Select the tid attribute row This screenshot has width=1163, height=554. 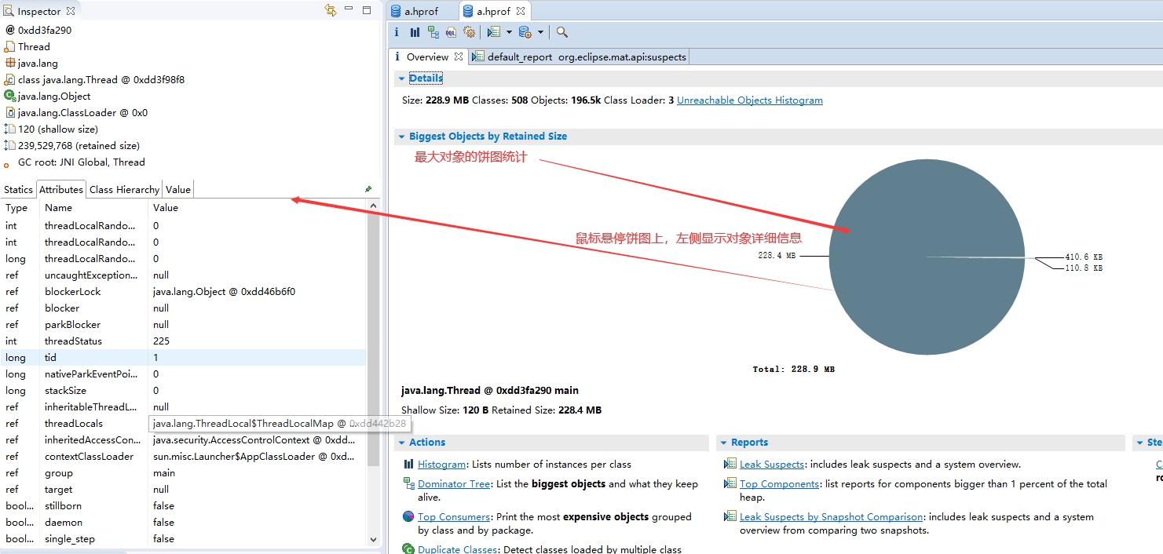pos(184,357)
